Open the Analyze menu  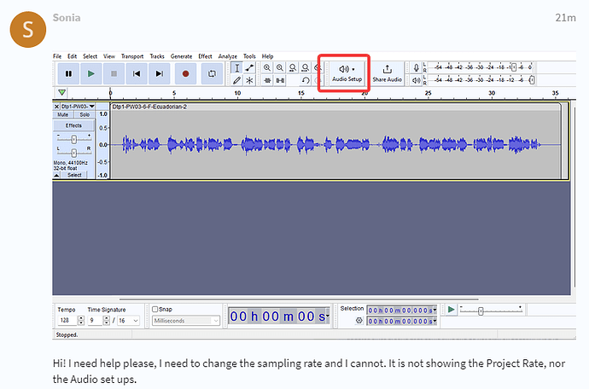[227, 56]
